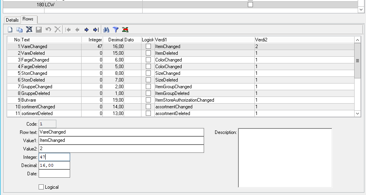Click the crossed-out page delete icon
Image resolution: width=366 pixels, height=195 pixels.
coord(29,30)
